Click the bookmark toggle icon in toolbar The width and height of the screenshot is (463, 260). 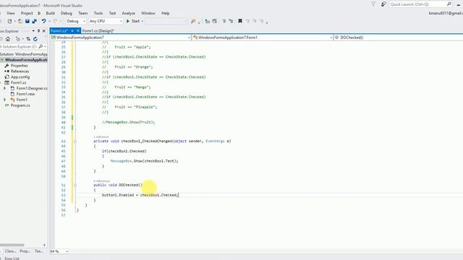[240, 21]
